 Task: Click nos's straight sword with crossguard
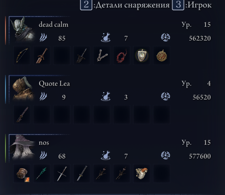(62, 173)
